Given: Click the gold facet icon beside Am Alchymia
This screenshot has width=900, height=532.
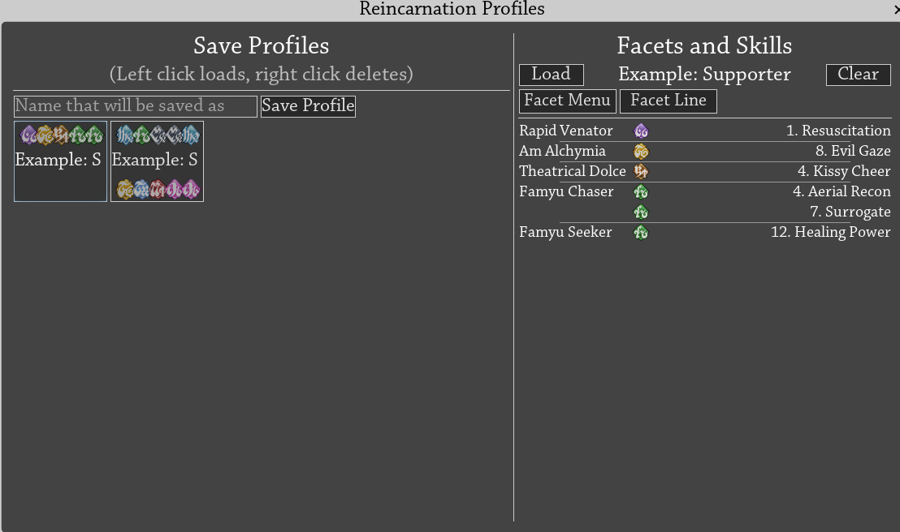Looking at the screenshot, I should 641,152.
